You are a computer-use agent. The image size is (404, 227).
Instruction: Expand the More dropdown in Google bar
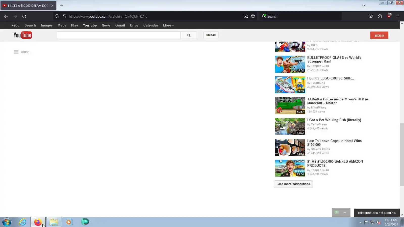(x=168, y=25)
